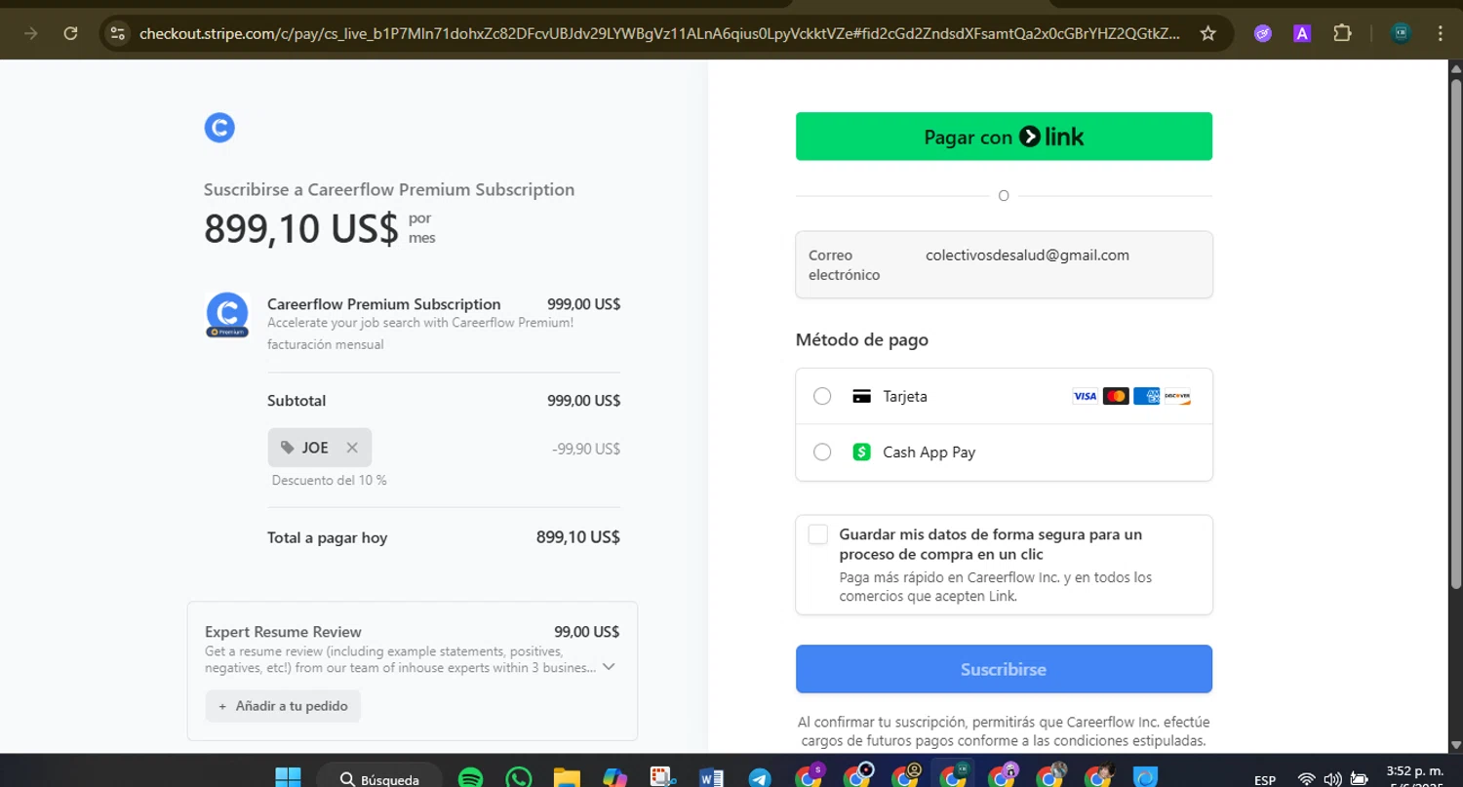Open Spotify from the taskbar
This screenshot has height=787, width=1463.
[x=471, y=777]
